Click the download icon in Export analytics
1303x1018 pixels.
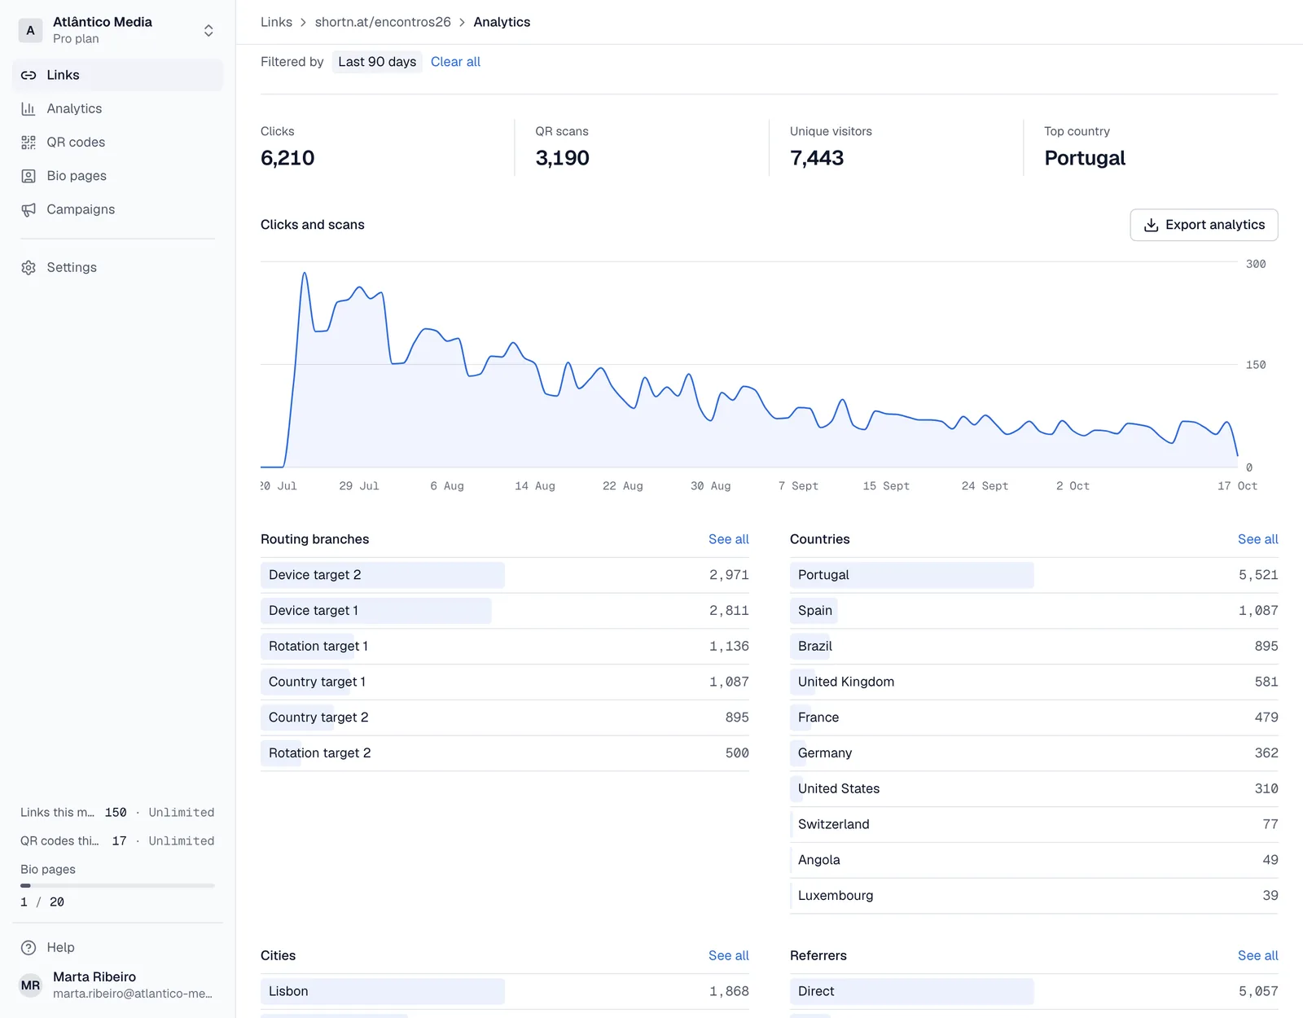coord(1151,225)
